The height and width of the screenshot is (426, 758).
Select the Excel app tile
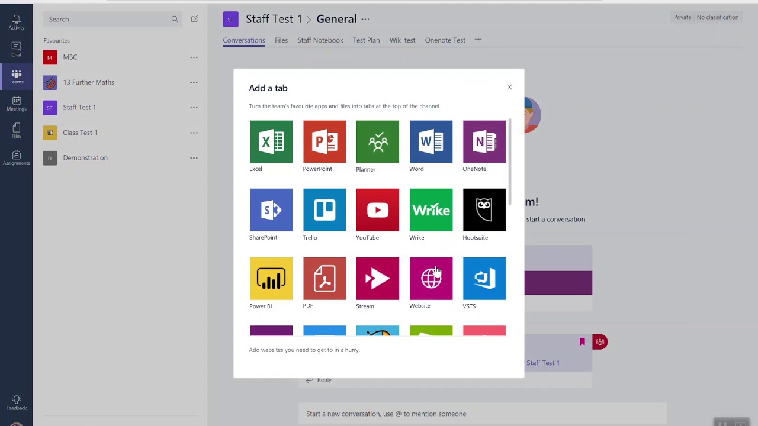(x=271, y=141)
